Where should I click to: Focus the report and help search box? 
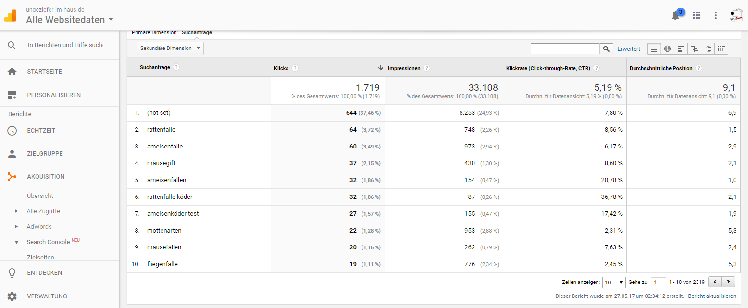pos(65,45)
